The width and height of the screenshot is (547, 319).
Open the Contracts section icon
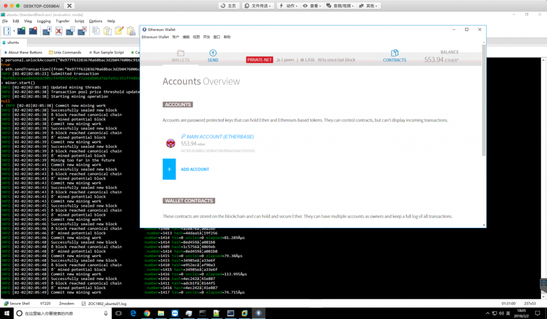[x=395, y=53]
